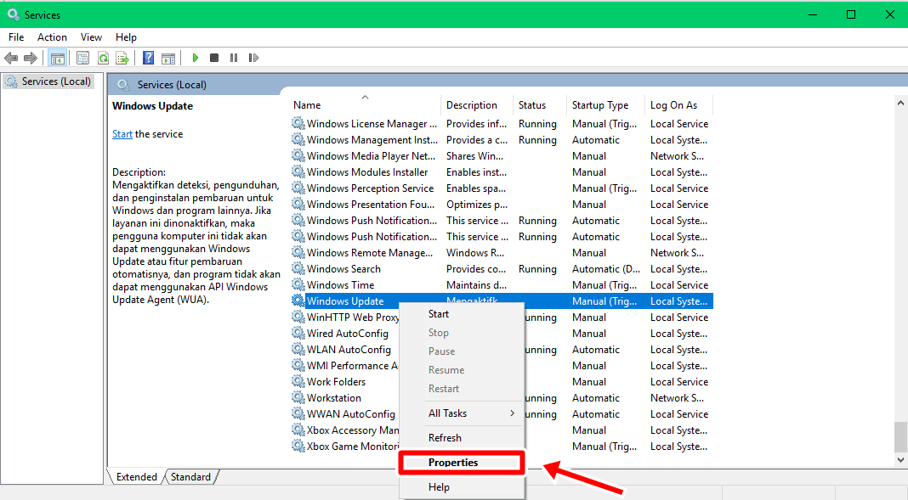The width and height of the screenshot is (908, 500).
Task: Switch to the Standard tab
Action: 190,477
